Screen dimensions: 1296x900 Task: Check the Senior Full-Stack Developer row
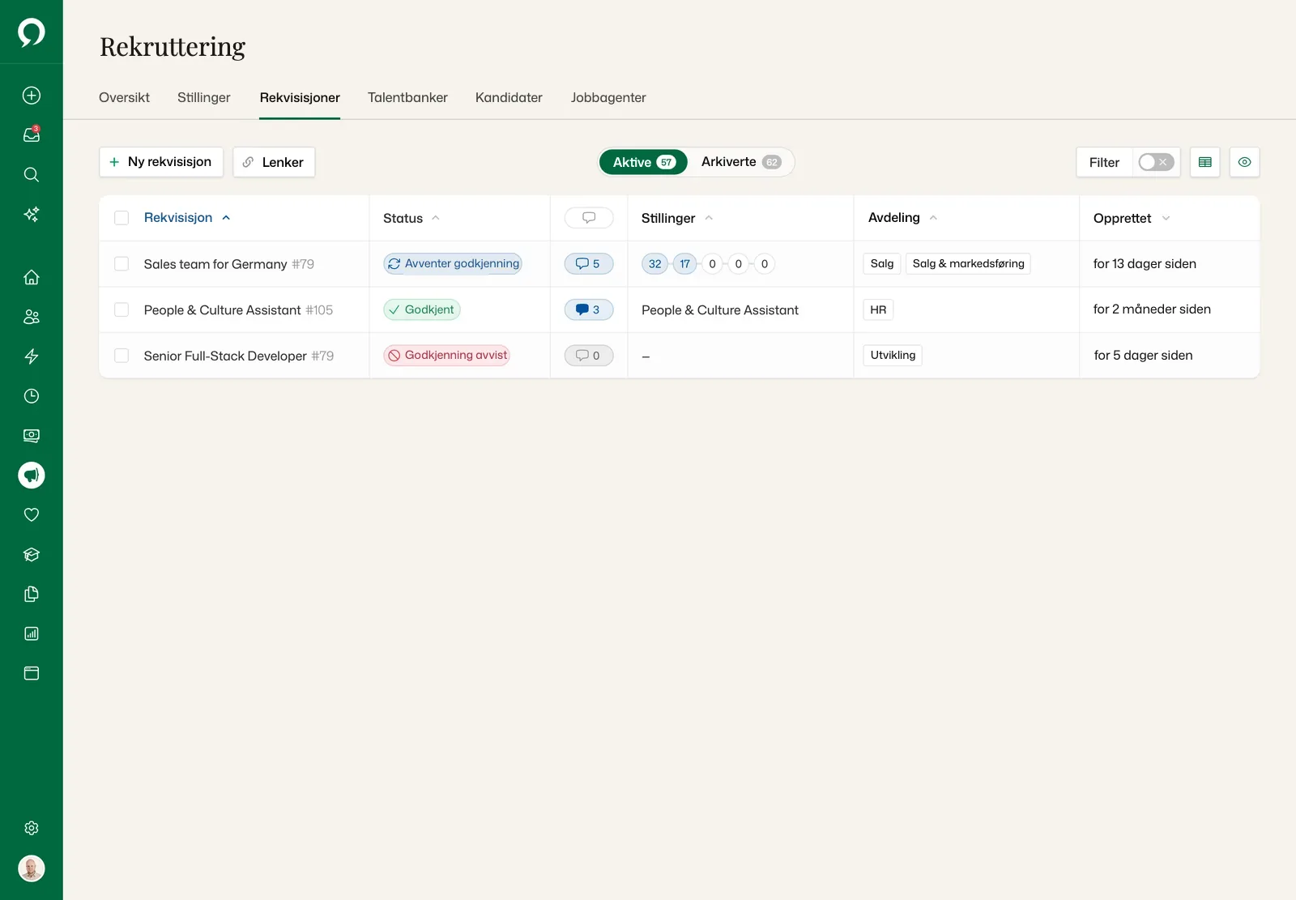(x=122, y=356)
